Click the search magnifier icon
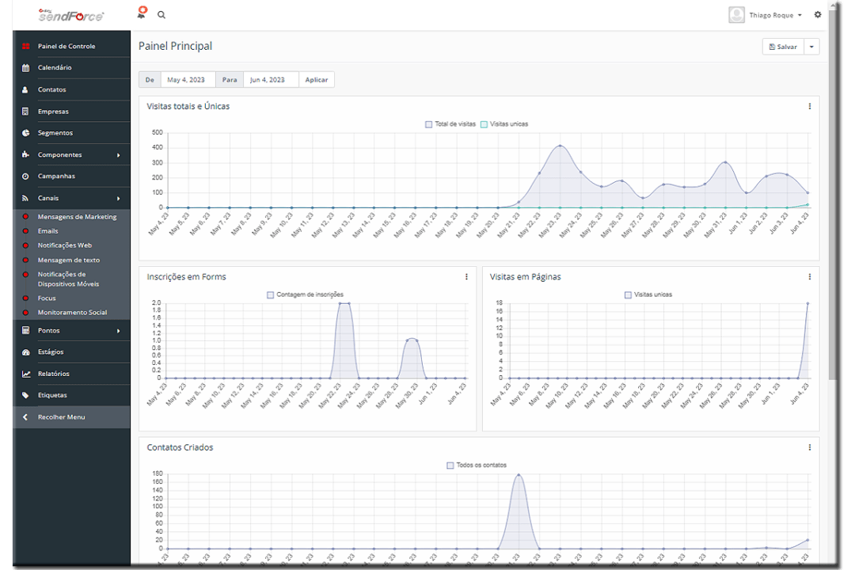This screenshot has height=570, width=855. (161, 15)
